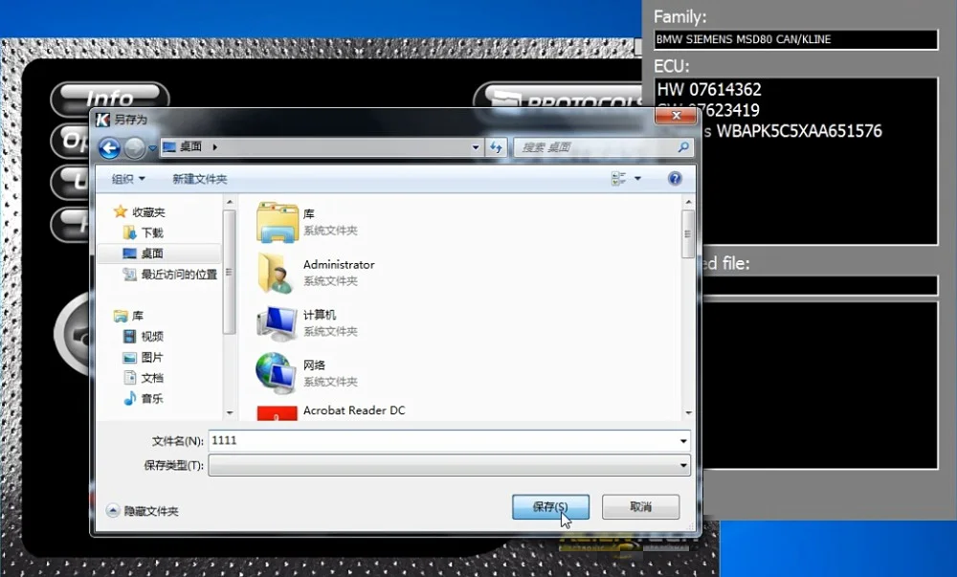Viewport: 957px width, 577px height.
Task: Collapse folders with 隐藏文件夹 toggle
Action: [143, 511]
